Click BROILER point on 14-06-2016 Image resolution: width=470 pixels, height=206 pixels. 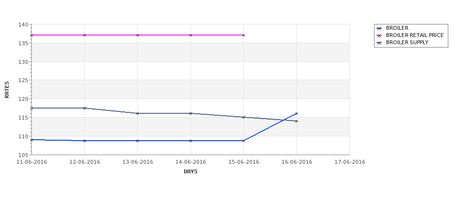pos(190,141)
